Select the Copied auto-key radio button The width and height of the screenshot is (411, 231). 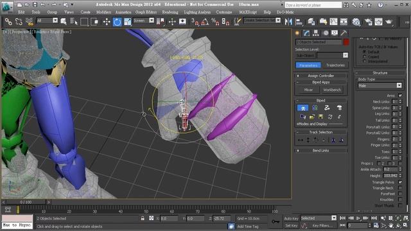364,56
